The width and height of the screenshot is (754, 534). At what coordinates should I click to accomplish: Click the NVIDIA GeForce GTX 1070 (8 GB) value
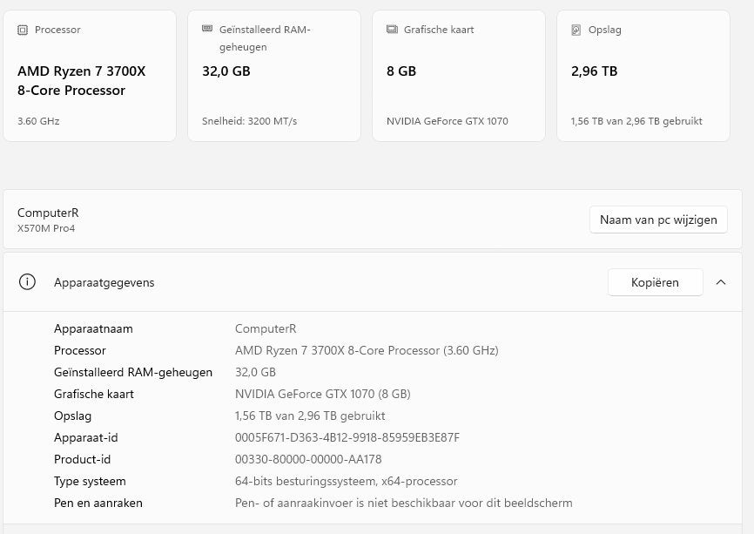(x=323, y=394)
